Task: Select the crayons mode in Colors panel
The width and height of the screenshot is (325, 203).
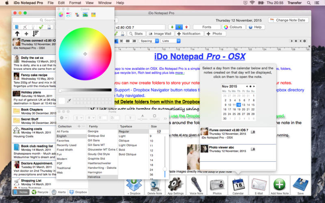Action: coord(93,15)
